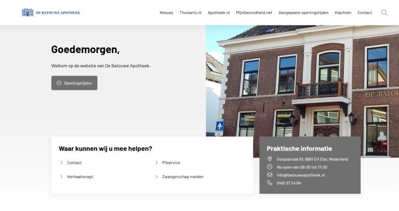Screen dimensions: 399x211
Task: Click the info@batouweapotheek.nl email address
Action: (x=301, y=175)
